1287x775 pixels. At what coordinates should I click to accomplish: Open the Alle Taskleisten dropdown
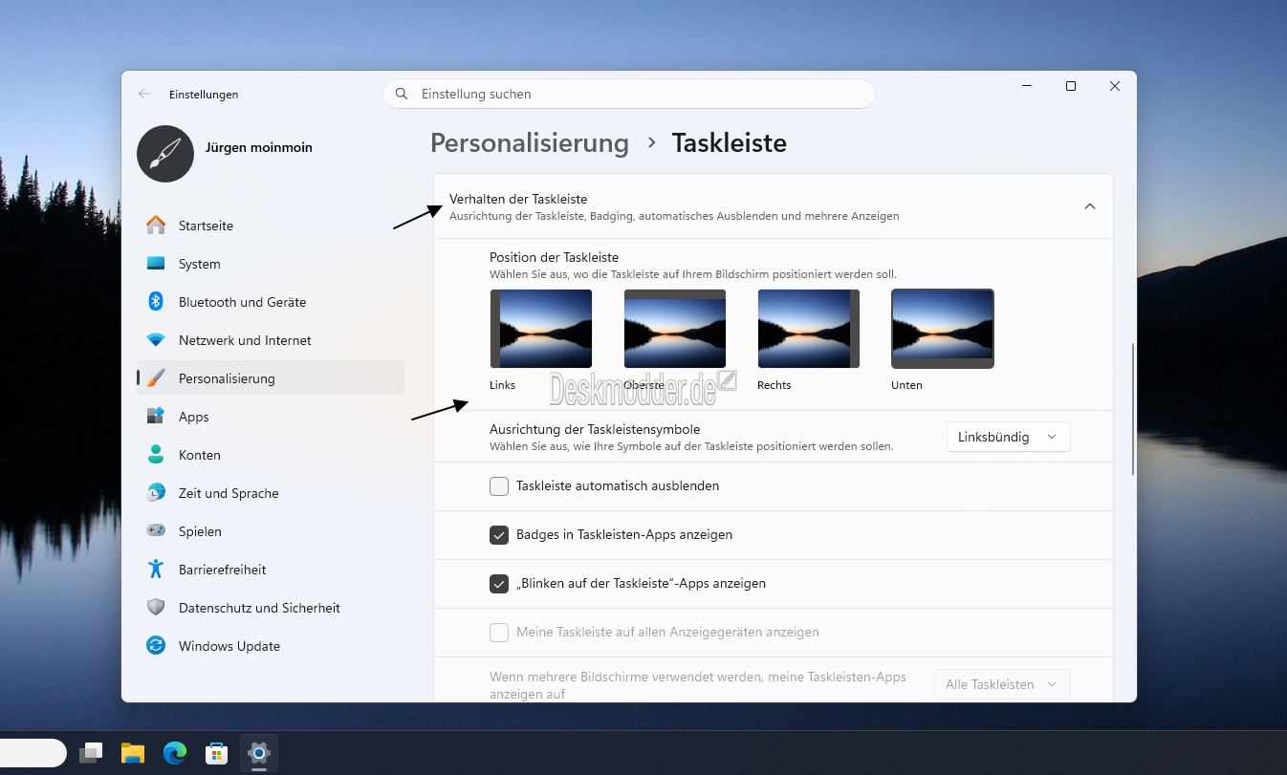pyautogui.click(x=1002, y=684)
